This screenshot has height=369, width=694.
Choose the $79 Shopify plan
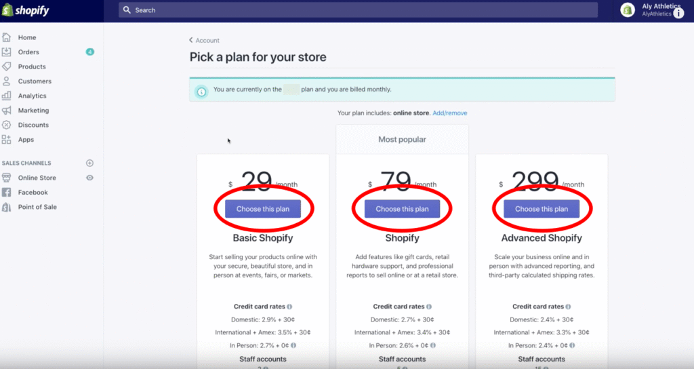403,209
